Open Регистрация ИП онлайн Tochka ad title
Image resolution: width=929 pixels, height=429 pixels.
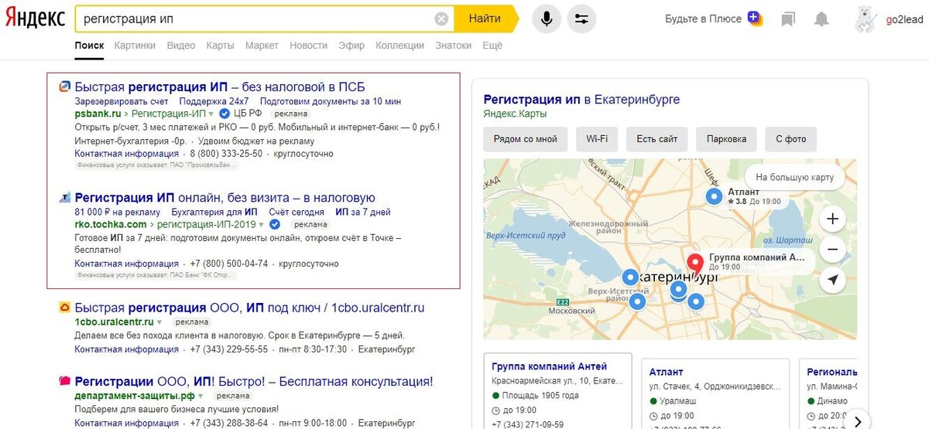pyautogui.click(x=225, y=197)
